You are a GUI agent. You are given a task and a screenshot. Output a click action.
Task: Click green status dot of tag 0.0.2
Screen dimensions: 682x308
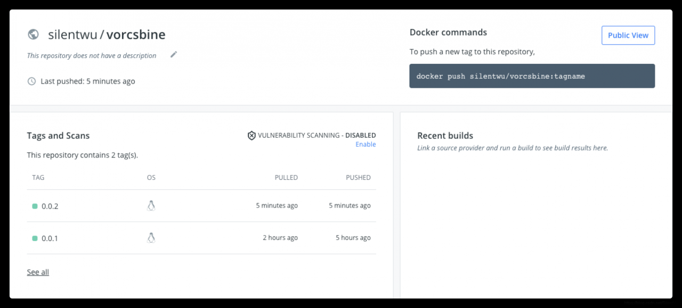point(35,206)
